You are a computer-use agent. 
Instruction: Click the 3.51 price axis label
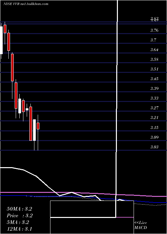[x=154, y=69]
